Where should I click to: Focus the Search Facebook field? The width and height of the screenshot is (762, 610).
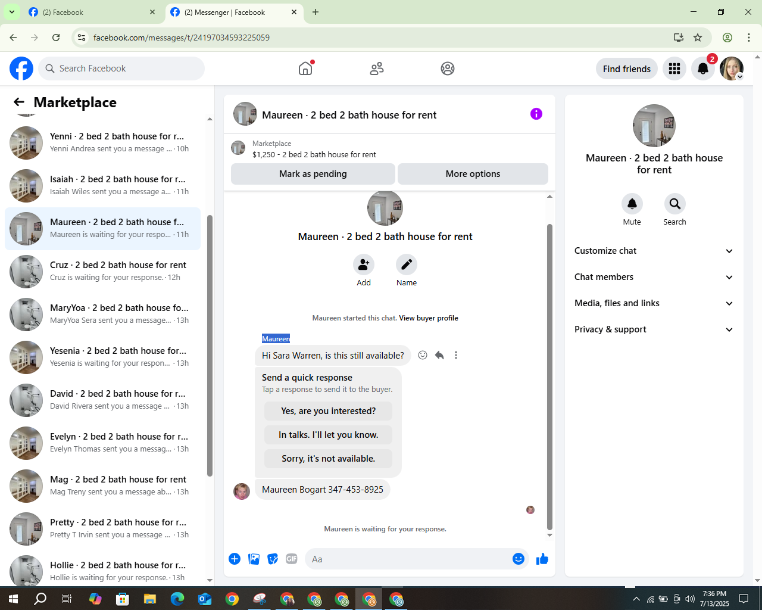121,69
